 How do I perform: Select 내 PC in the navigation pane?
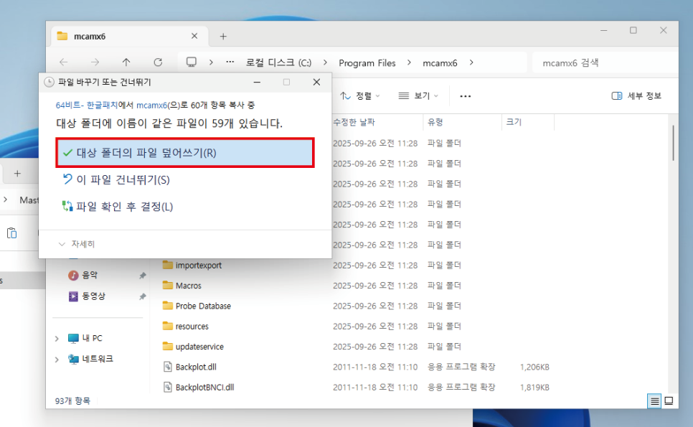pos(92,338)
